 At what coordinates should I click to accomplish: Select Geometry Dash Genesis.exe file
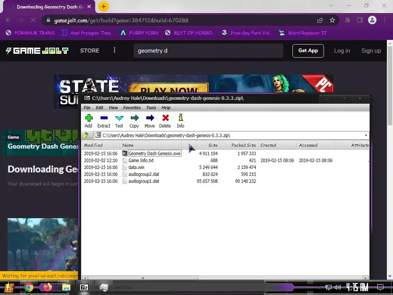click(x=154, y=154)
